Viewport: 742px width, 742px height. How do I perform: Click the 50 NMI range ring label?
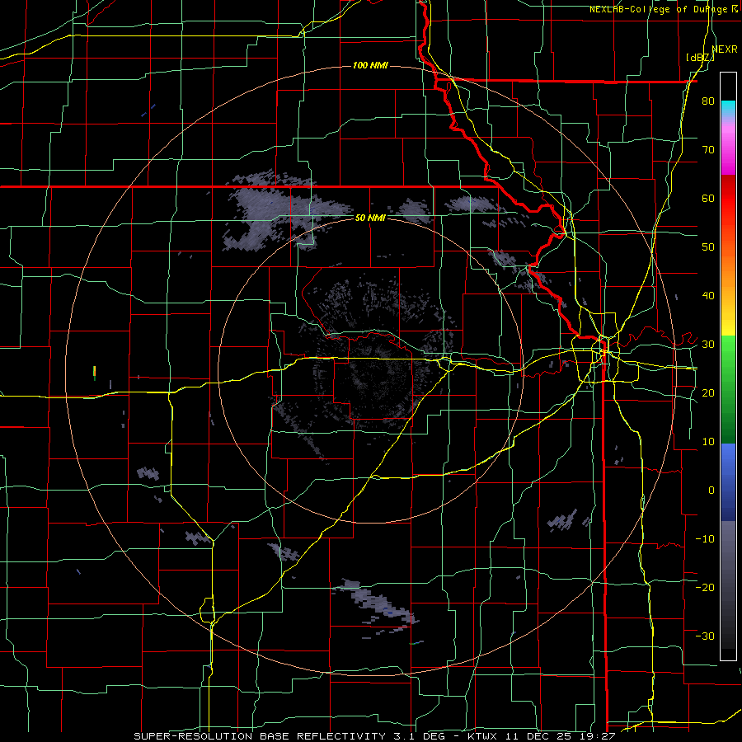(x=370, y=218)
